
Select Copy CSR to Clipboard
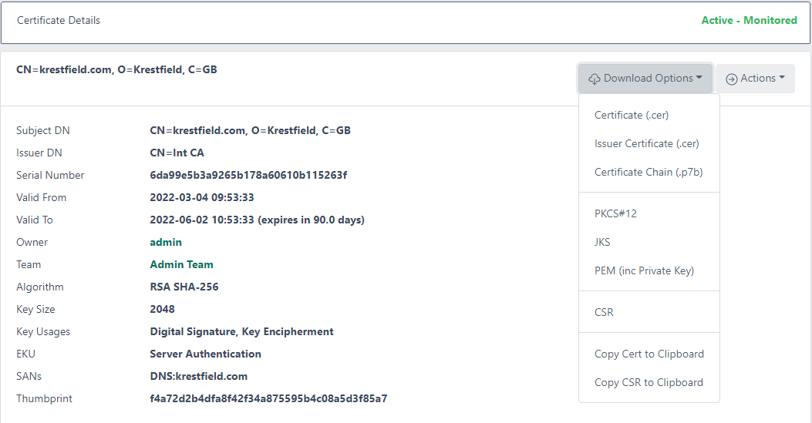coord(649,382)
